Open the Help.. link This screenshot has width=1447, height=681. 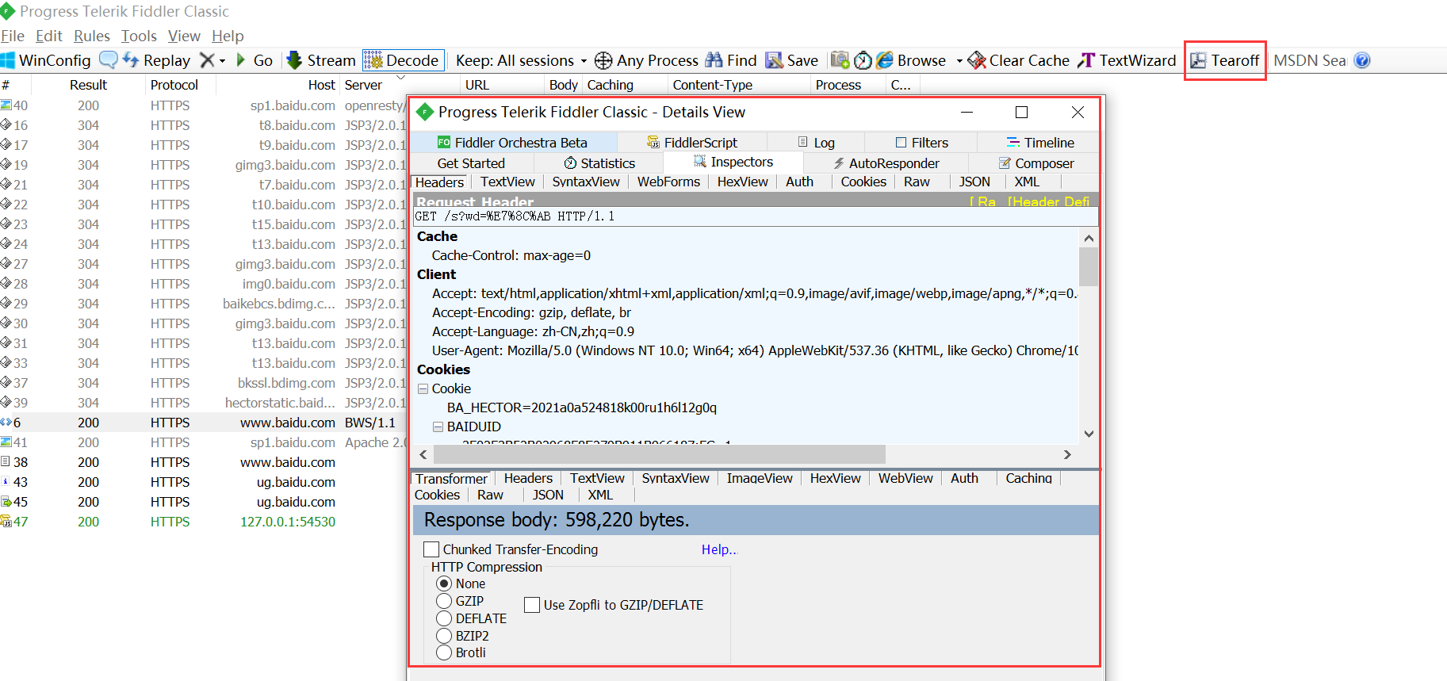[x=719, y=549]
